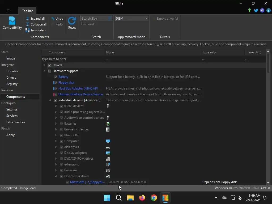The width and height of the screenshot is (272, 204).
Task: Click the Batteries device icon
Action: [x=108, y=124]
